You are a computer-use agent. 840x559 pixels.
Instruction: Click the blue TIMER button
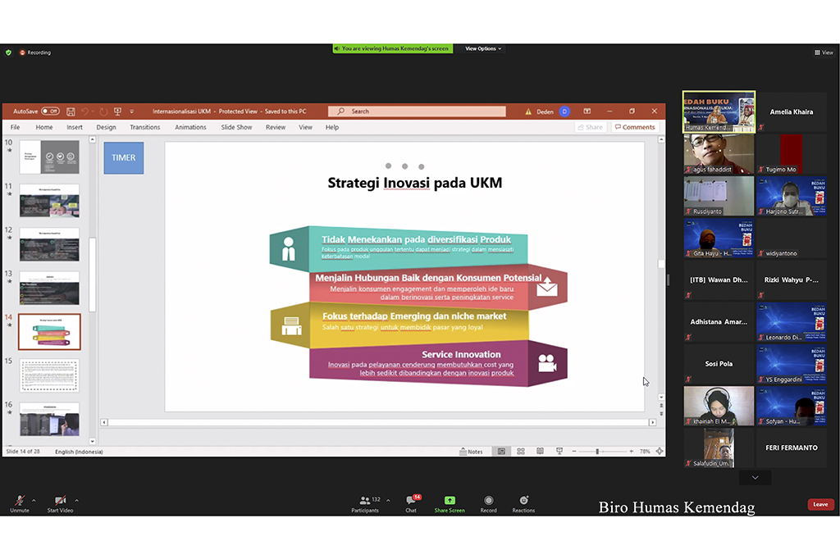point(124,158)
